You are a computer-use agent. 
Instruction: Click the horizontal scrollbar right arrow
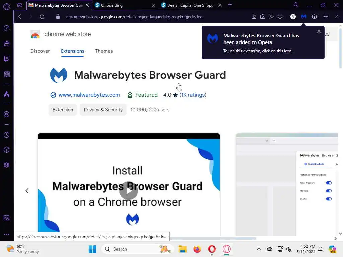pyautogui.click(x=335, y=238)
